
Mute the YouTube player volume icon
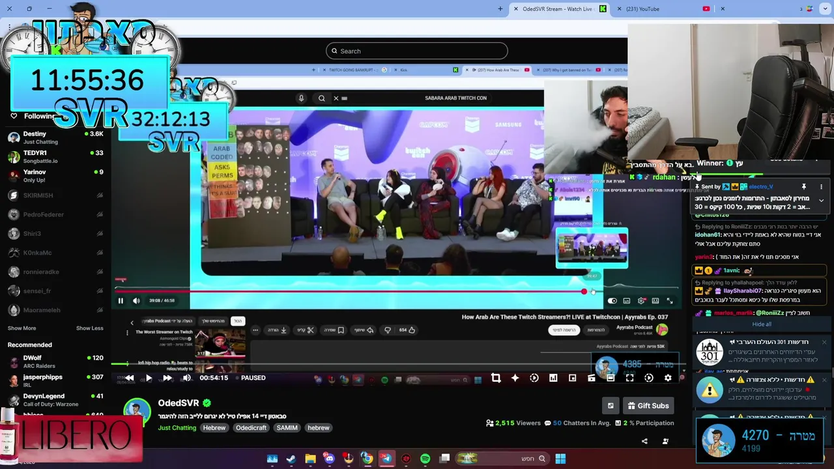(x=136, y=301)
